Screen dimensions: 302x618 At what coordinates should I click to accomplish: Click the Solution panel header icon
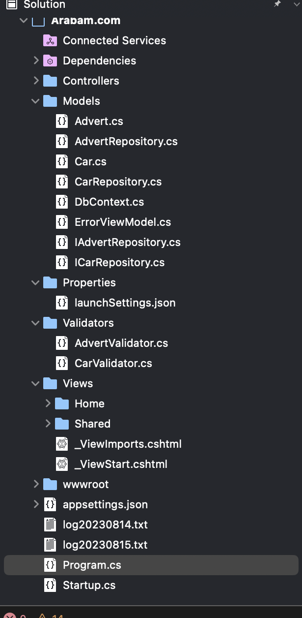[x=12, y=4]
